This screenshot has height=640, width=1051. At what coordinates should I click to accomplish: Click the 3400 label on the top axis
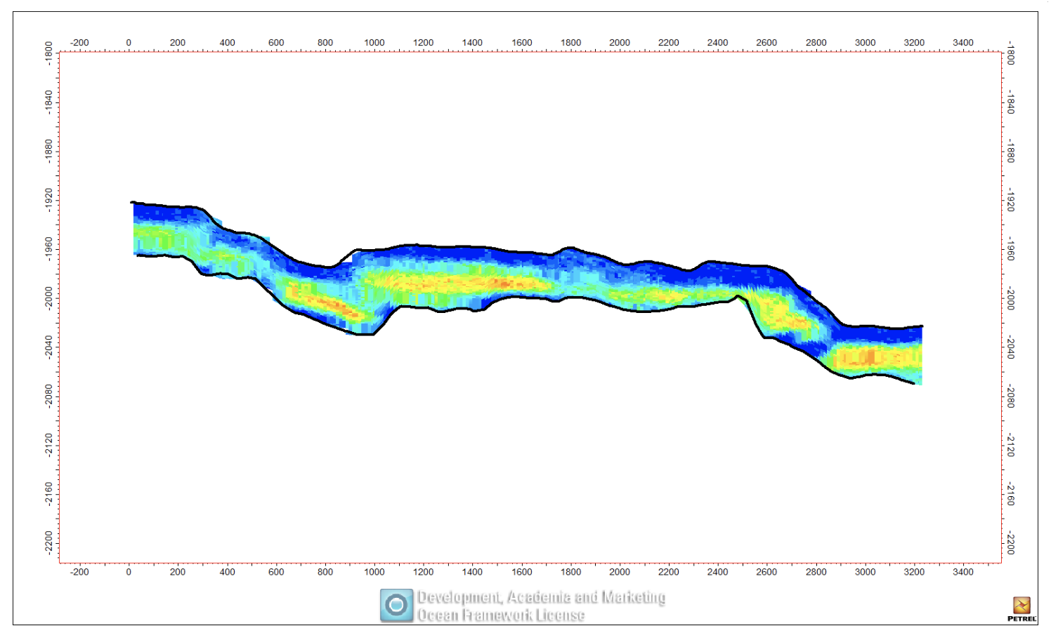pos(963,43)
